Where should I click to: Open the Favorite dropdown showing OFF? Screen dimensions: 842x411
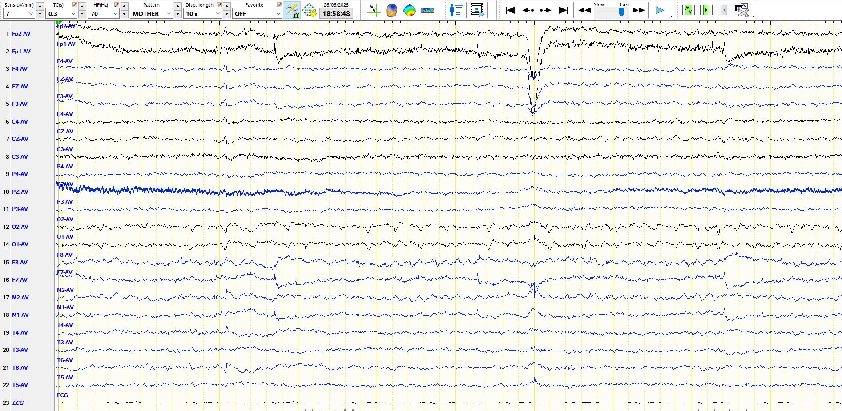point(257,14)
